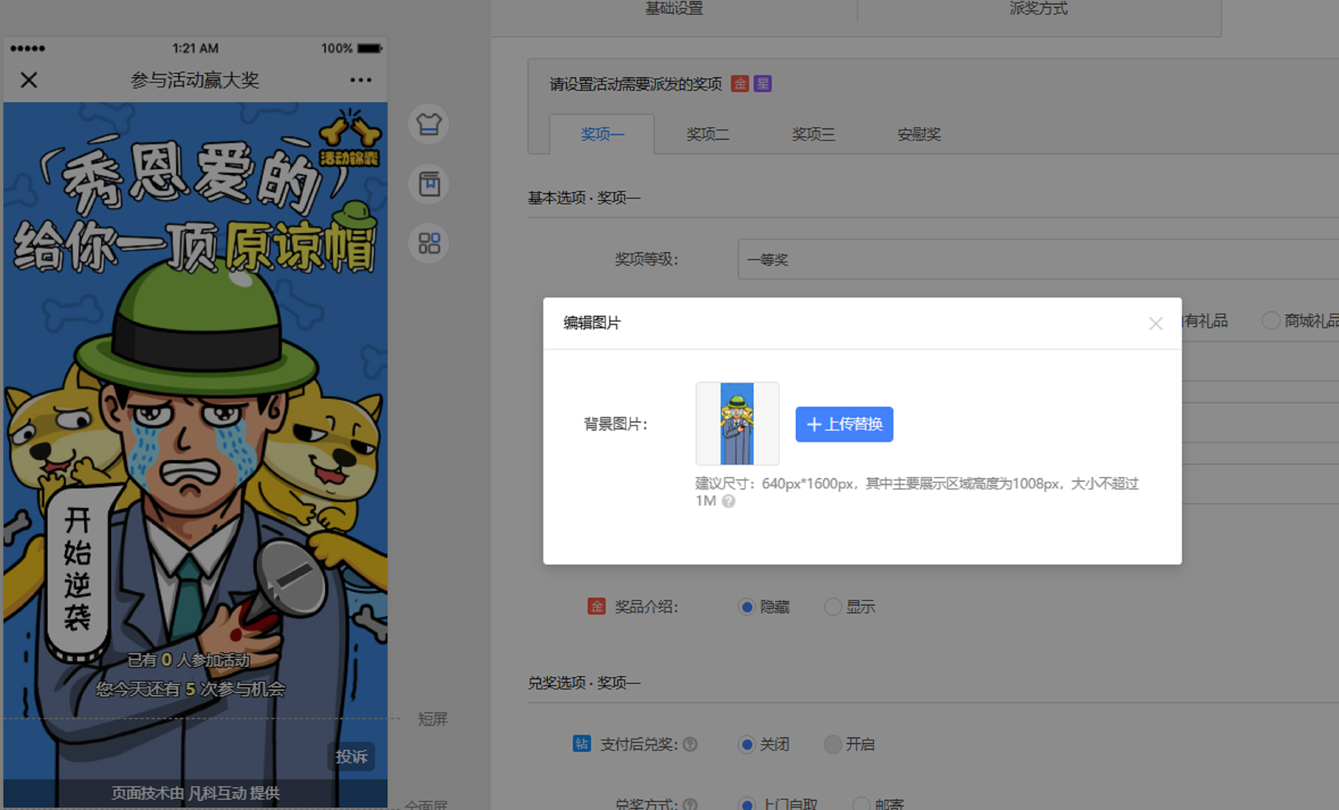The image size is (1339, 810).
Task: Click the 投诉 button in preview
Action: coord(351,756)
